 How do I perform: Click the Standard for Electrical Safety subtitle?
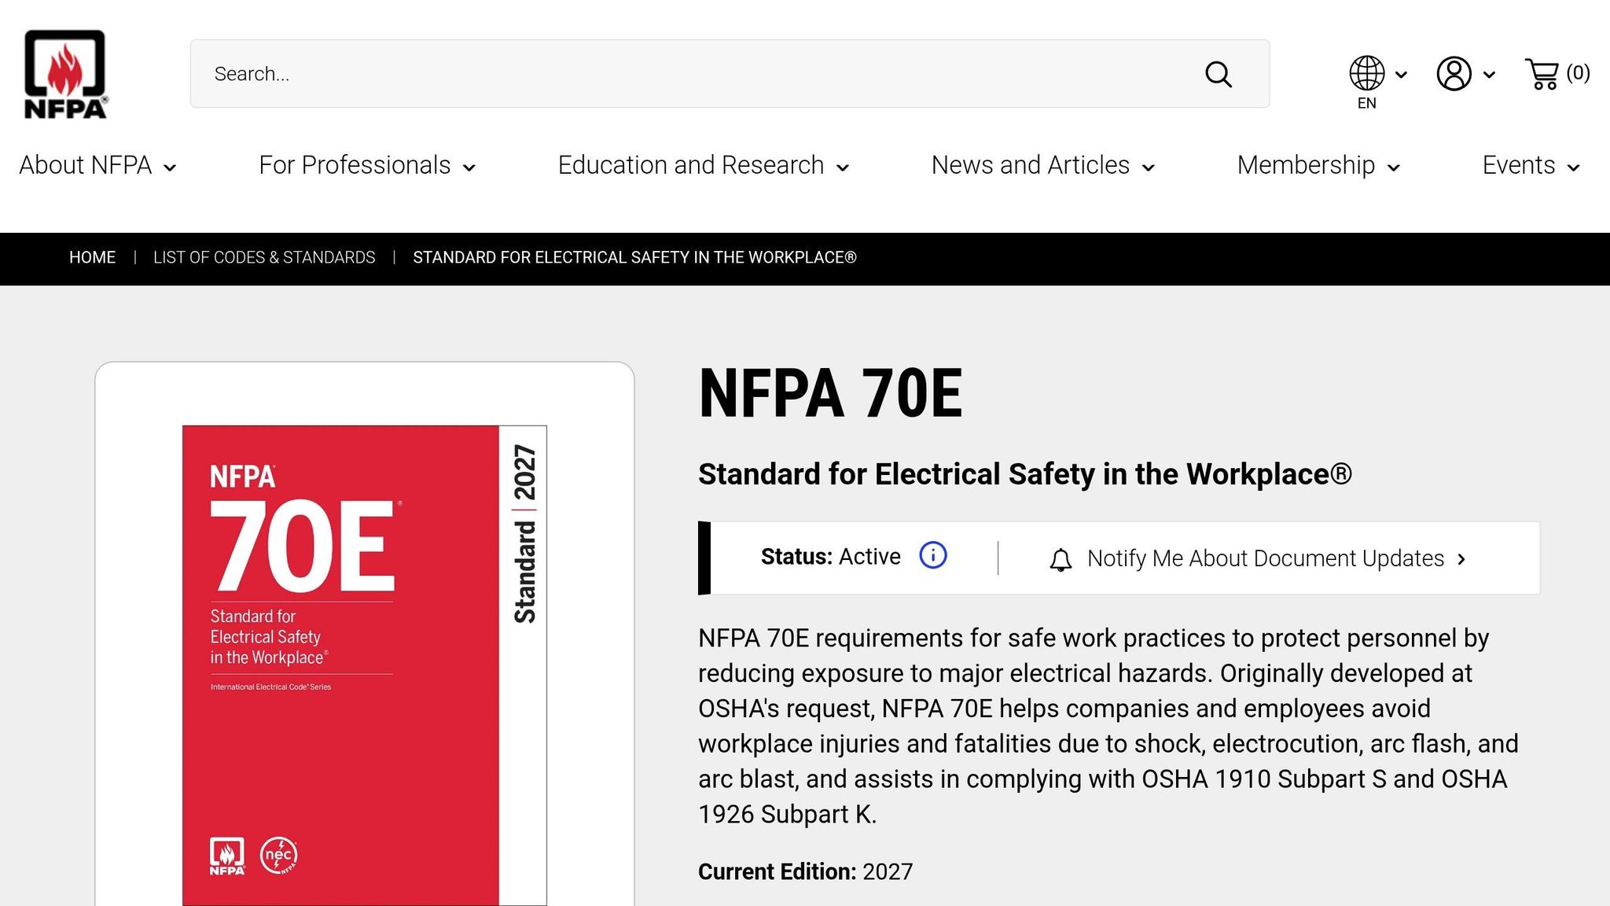pyautogui.click(x=1025, y=474)
